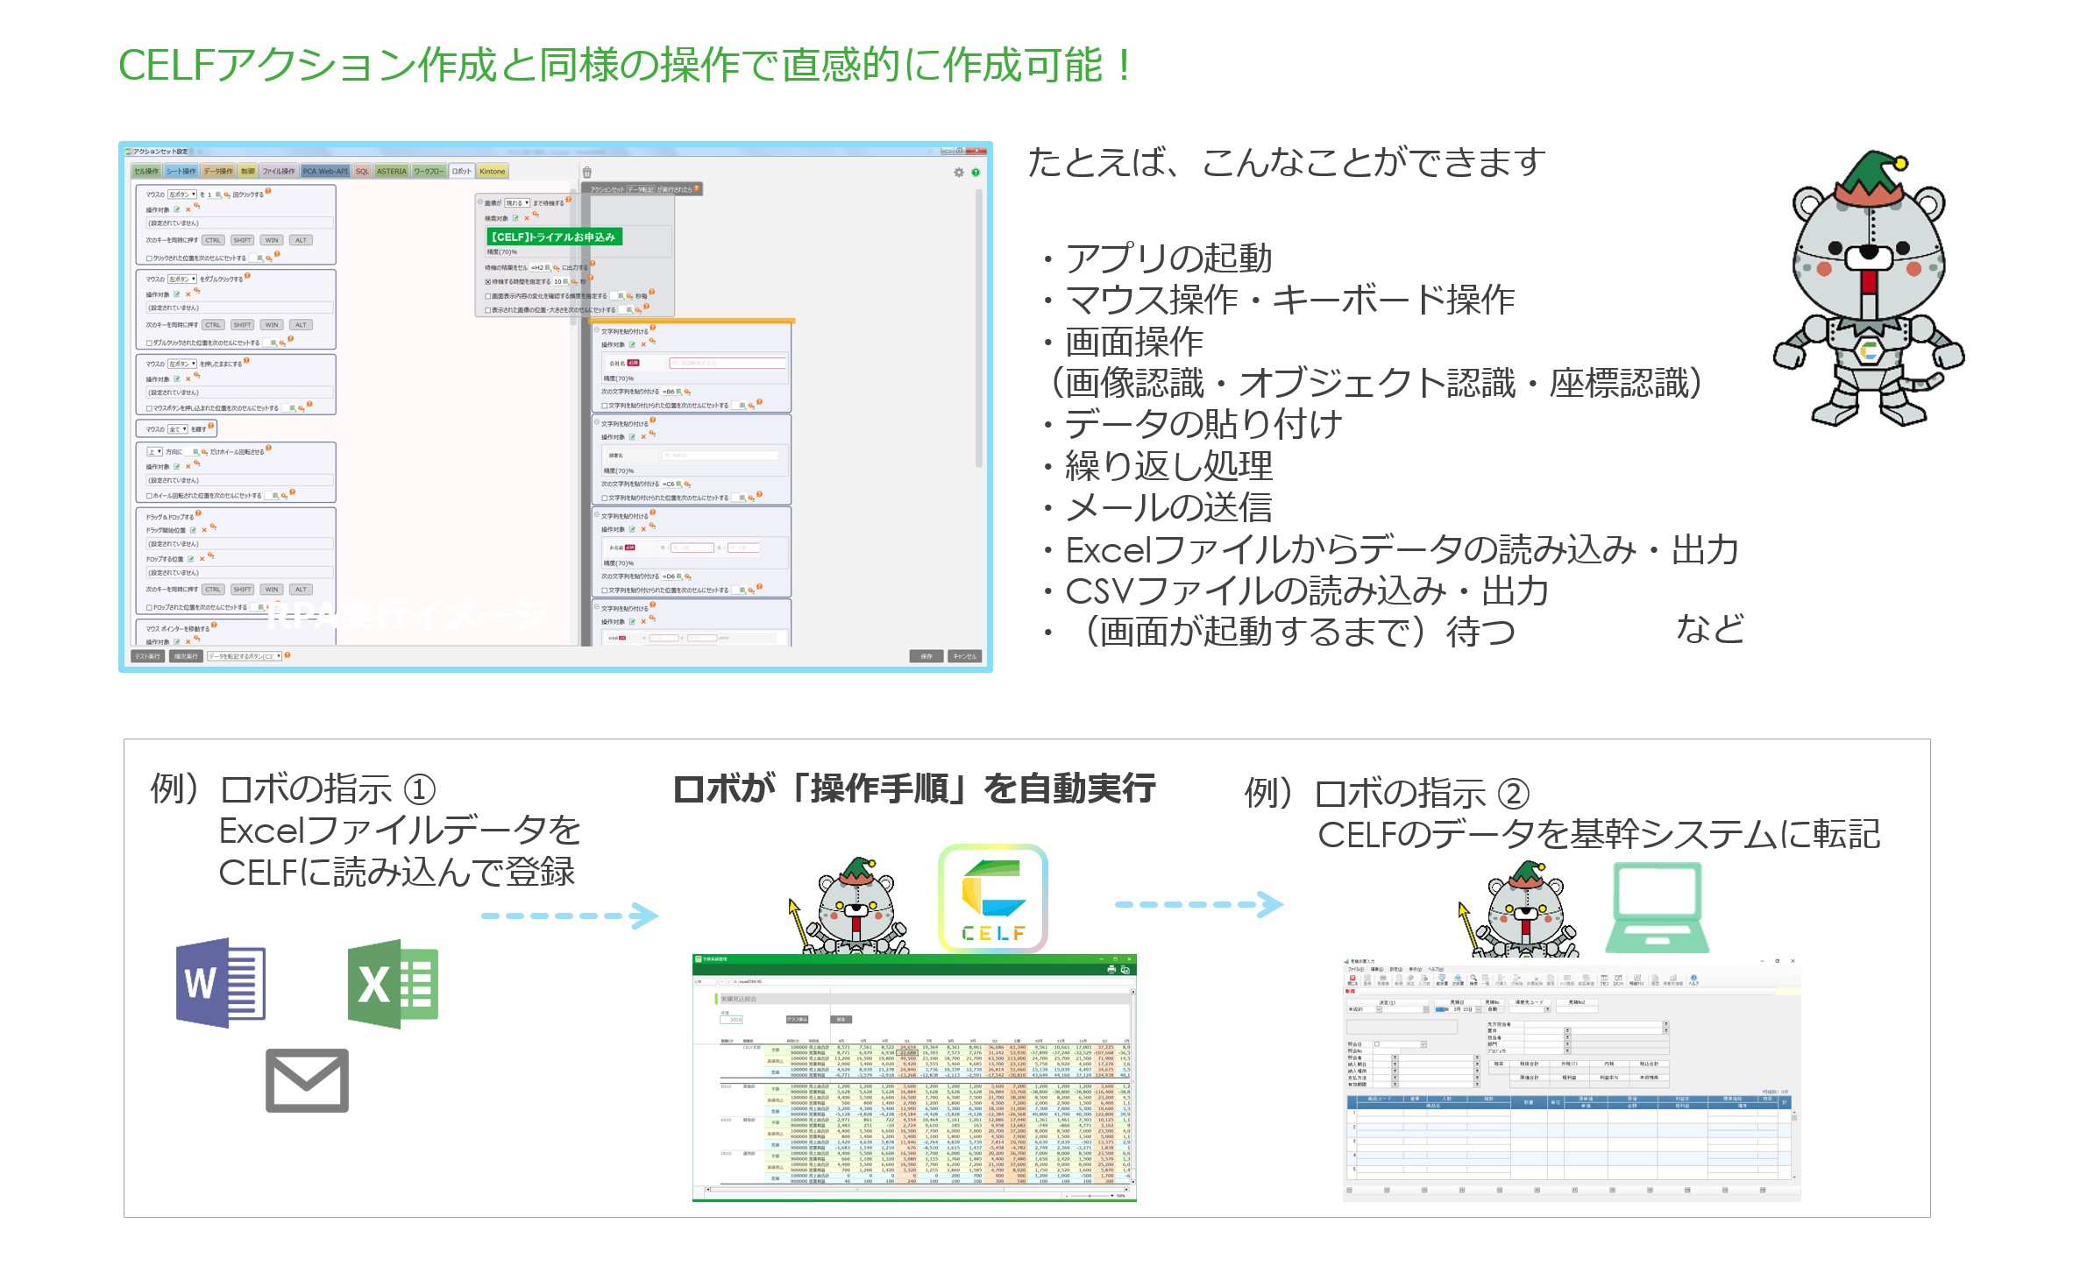Open 左ボタン dropdown in click action
Viewport: 2073px width, 1287px height.
click(182, 194)
